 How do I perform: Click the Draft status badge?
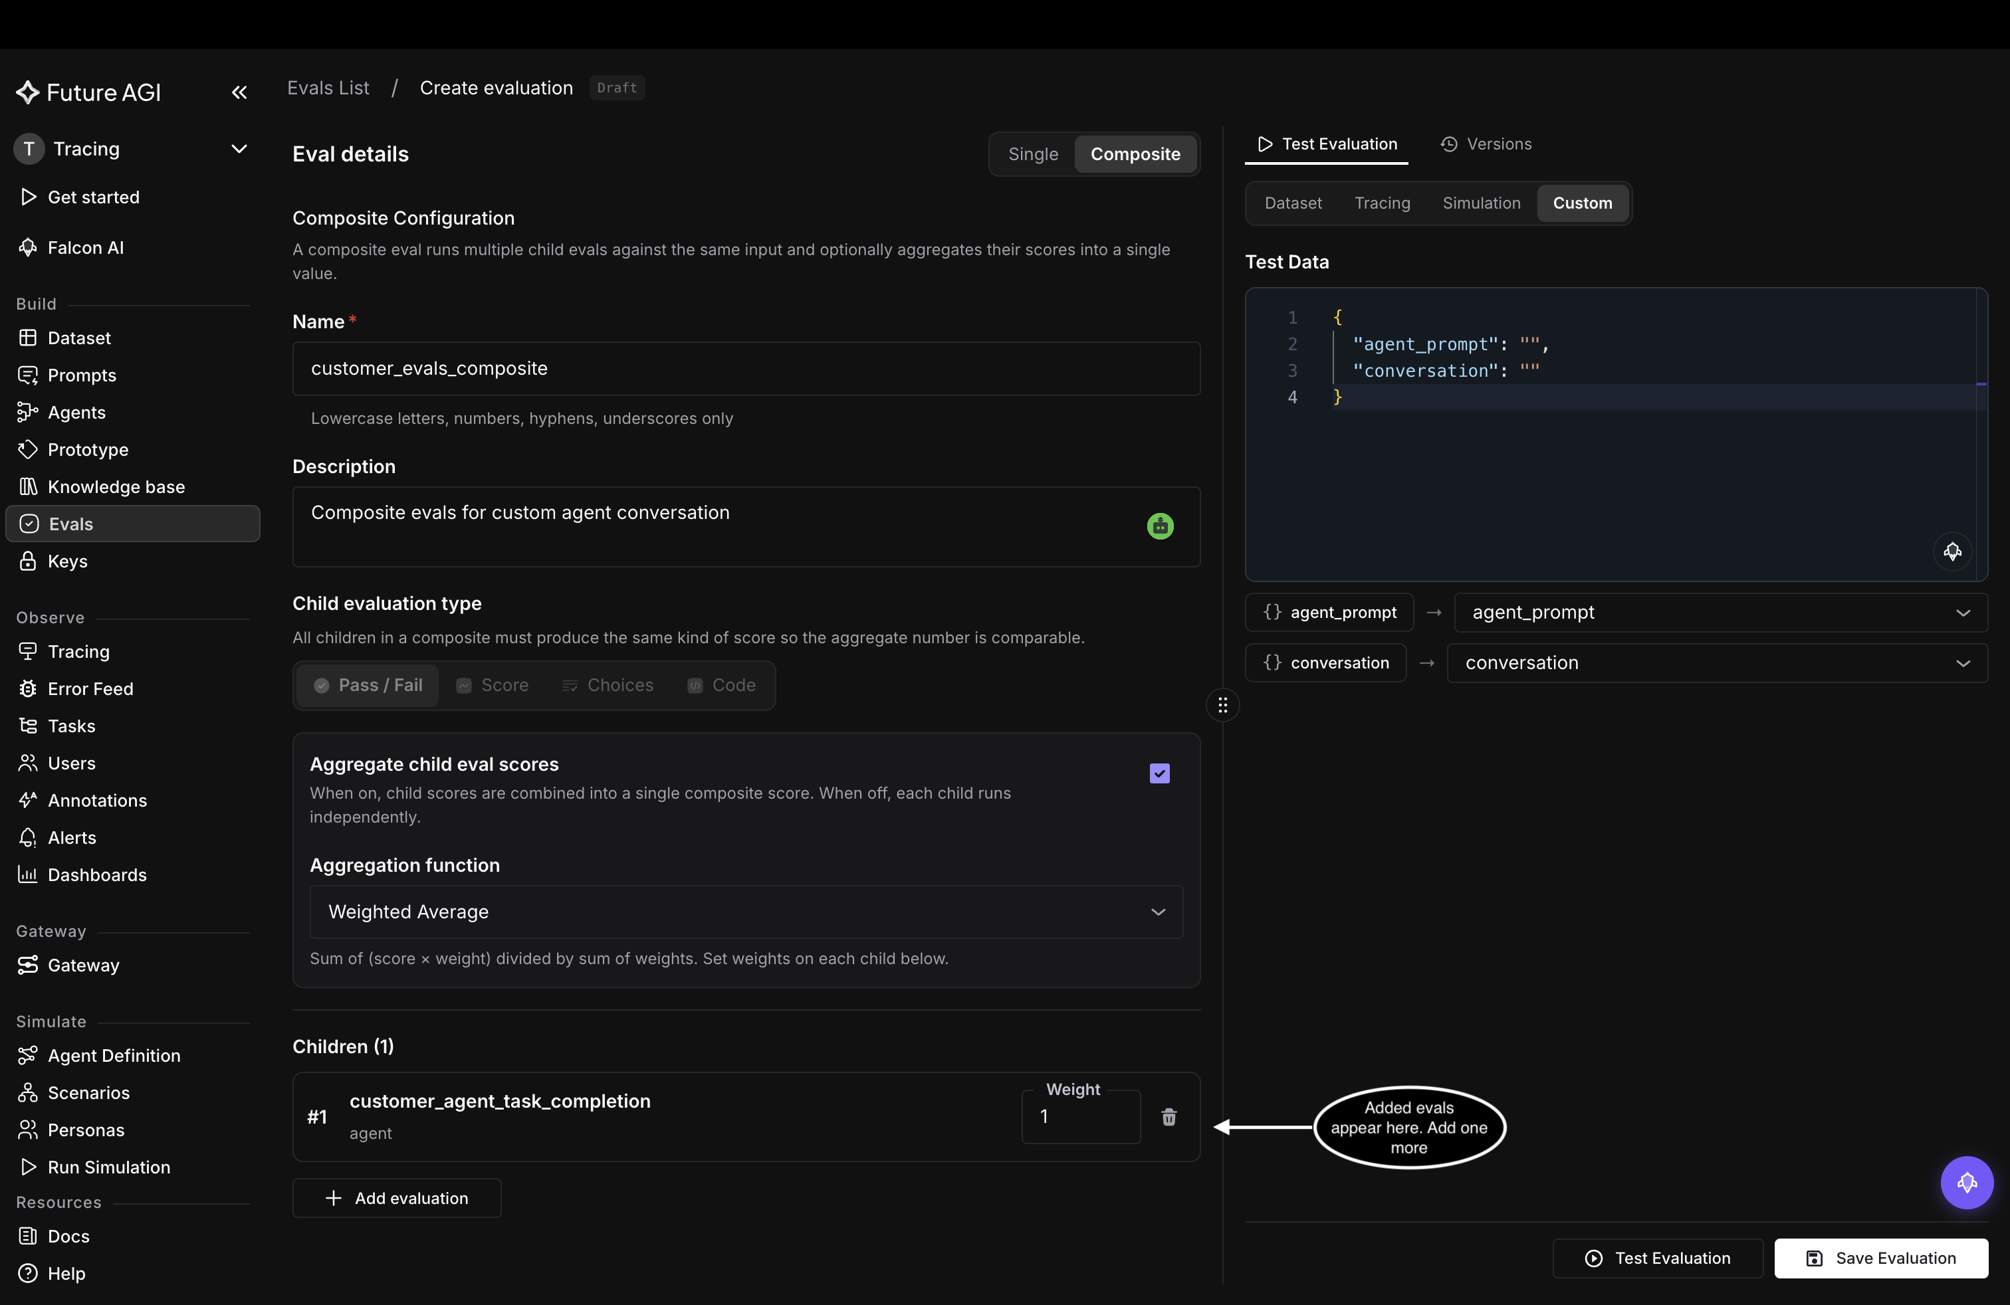pos(617,87)
